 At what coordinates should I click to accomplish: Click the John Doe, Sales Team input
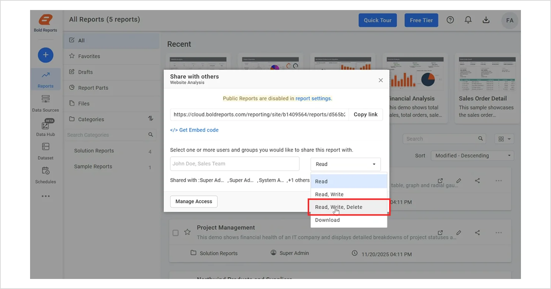point(235,164)
